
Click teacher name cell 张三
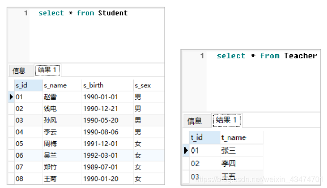241,151
